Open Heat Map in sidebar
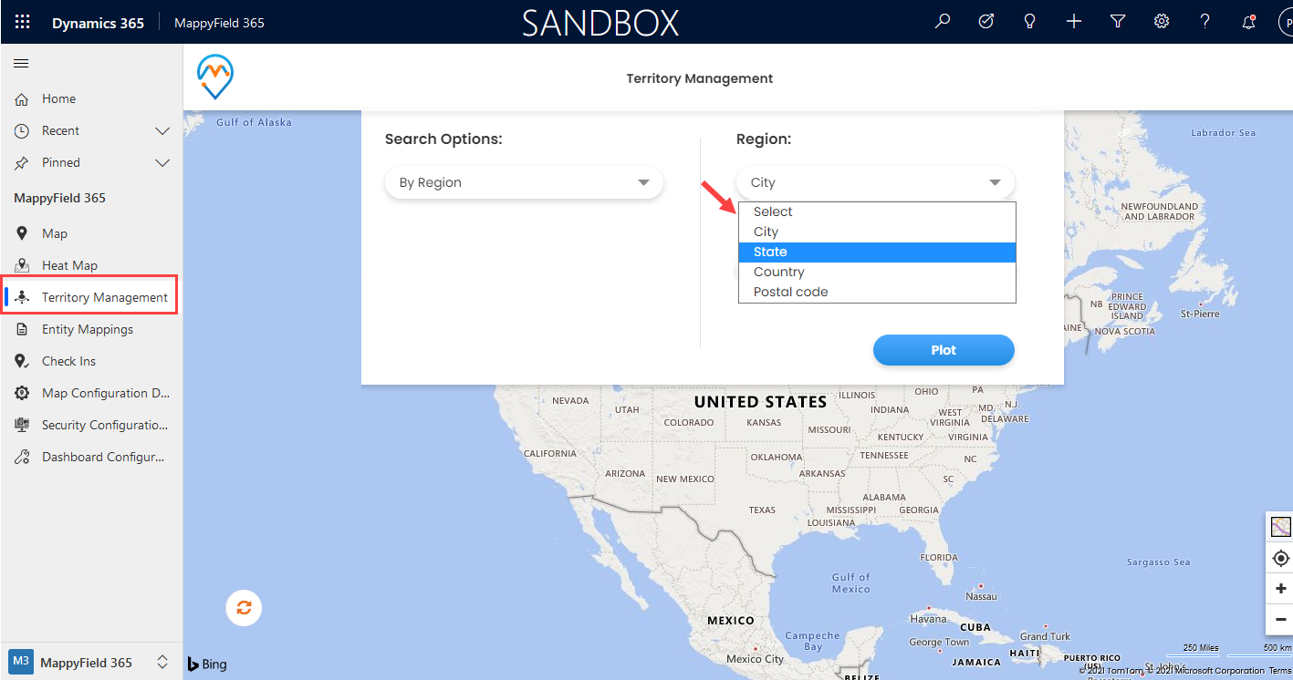Viewport: 1293px width, 680px height. pos(91,265)
